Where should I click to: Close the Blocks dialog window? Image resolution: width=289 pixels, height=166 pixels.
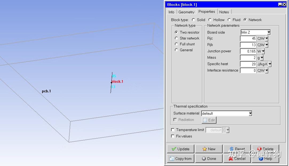click(x=284, y=5)
